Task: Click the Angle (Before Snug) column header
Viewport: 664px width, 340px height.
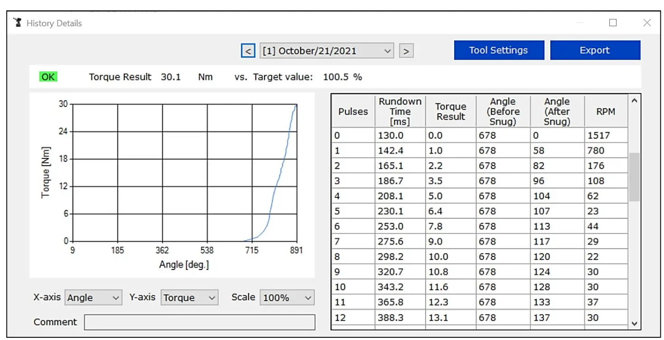Action: tap(503, 112)
